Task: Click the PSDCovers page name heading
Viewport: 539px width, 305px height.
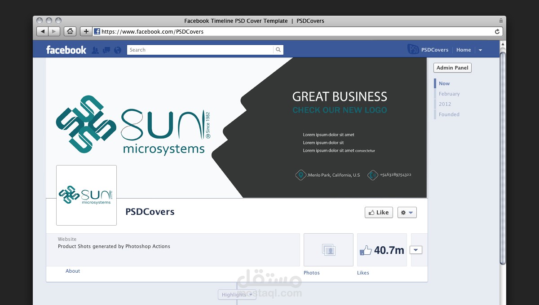Action: pos(150,212)
